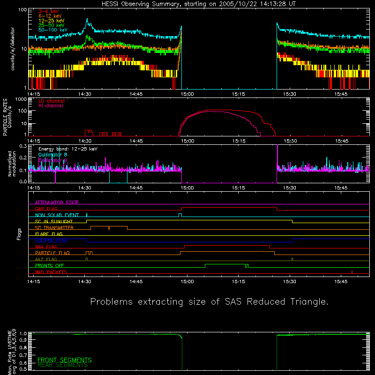Select the "Collimator 9" legend label

tap(52, 160)
